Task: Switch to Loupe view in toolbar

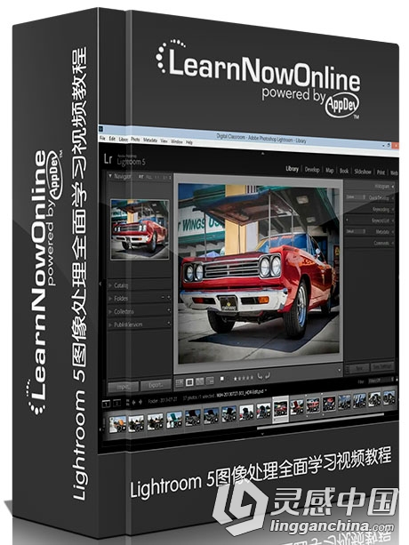Action: click(189, 382)
